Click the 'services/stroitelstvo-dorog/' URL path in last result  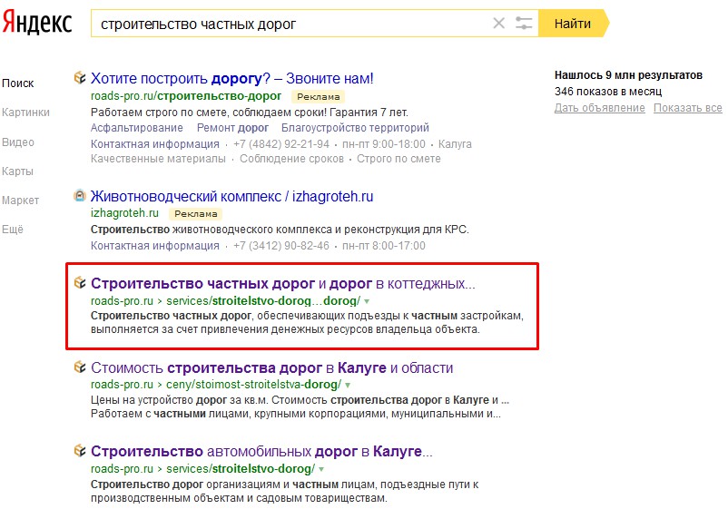pyautogui.click(x=241, y=469)
